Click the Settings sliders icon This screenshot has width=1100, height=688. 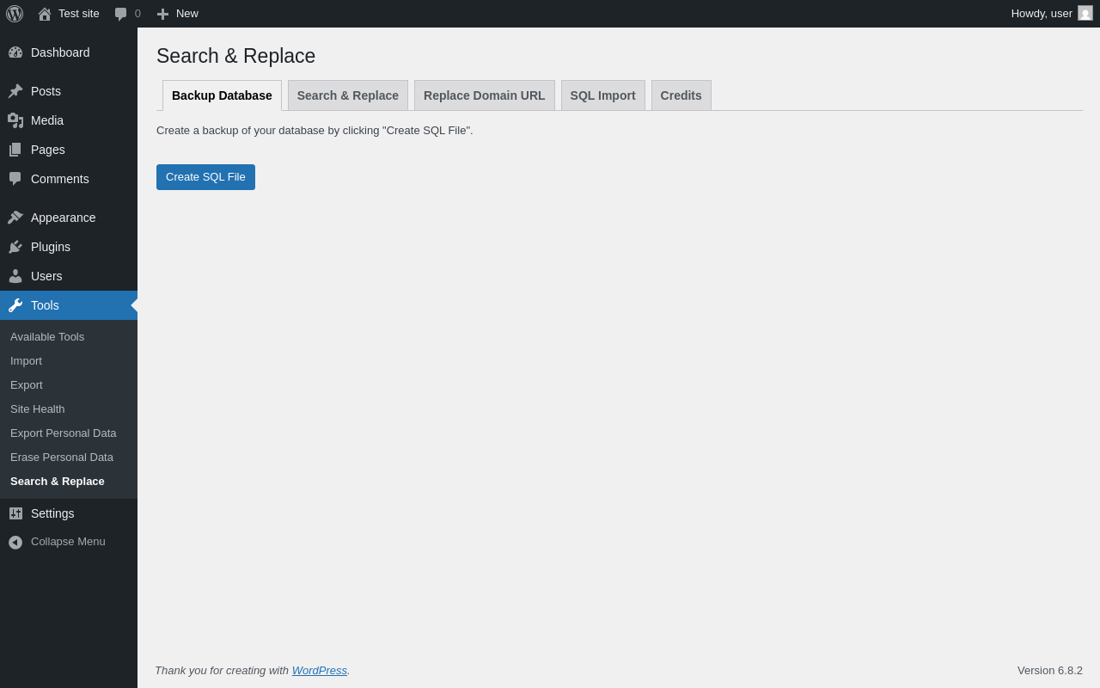15,513
